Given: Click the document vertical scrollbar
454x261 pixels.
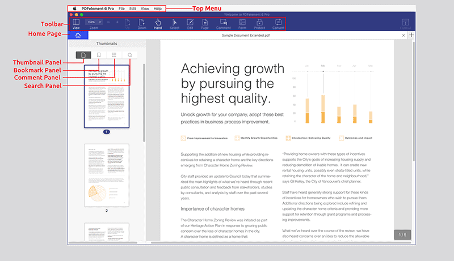Looking at the screenshot, I should click(414, 101).
